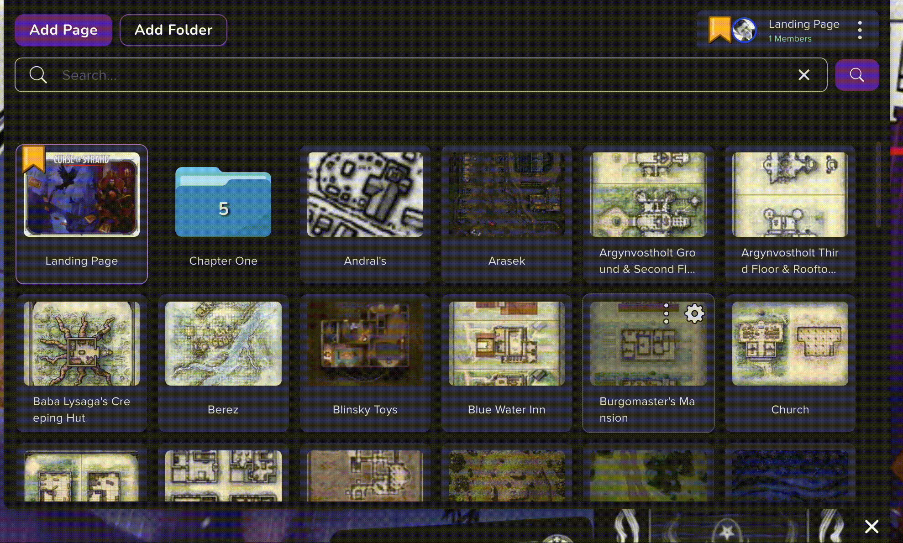Viewport: 903px width, 543px height.
Task: Select the Church map thumbnail
Action: [x=790, y=344]
